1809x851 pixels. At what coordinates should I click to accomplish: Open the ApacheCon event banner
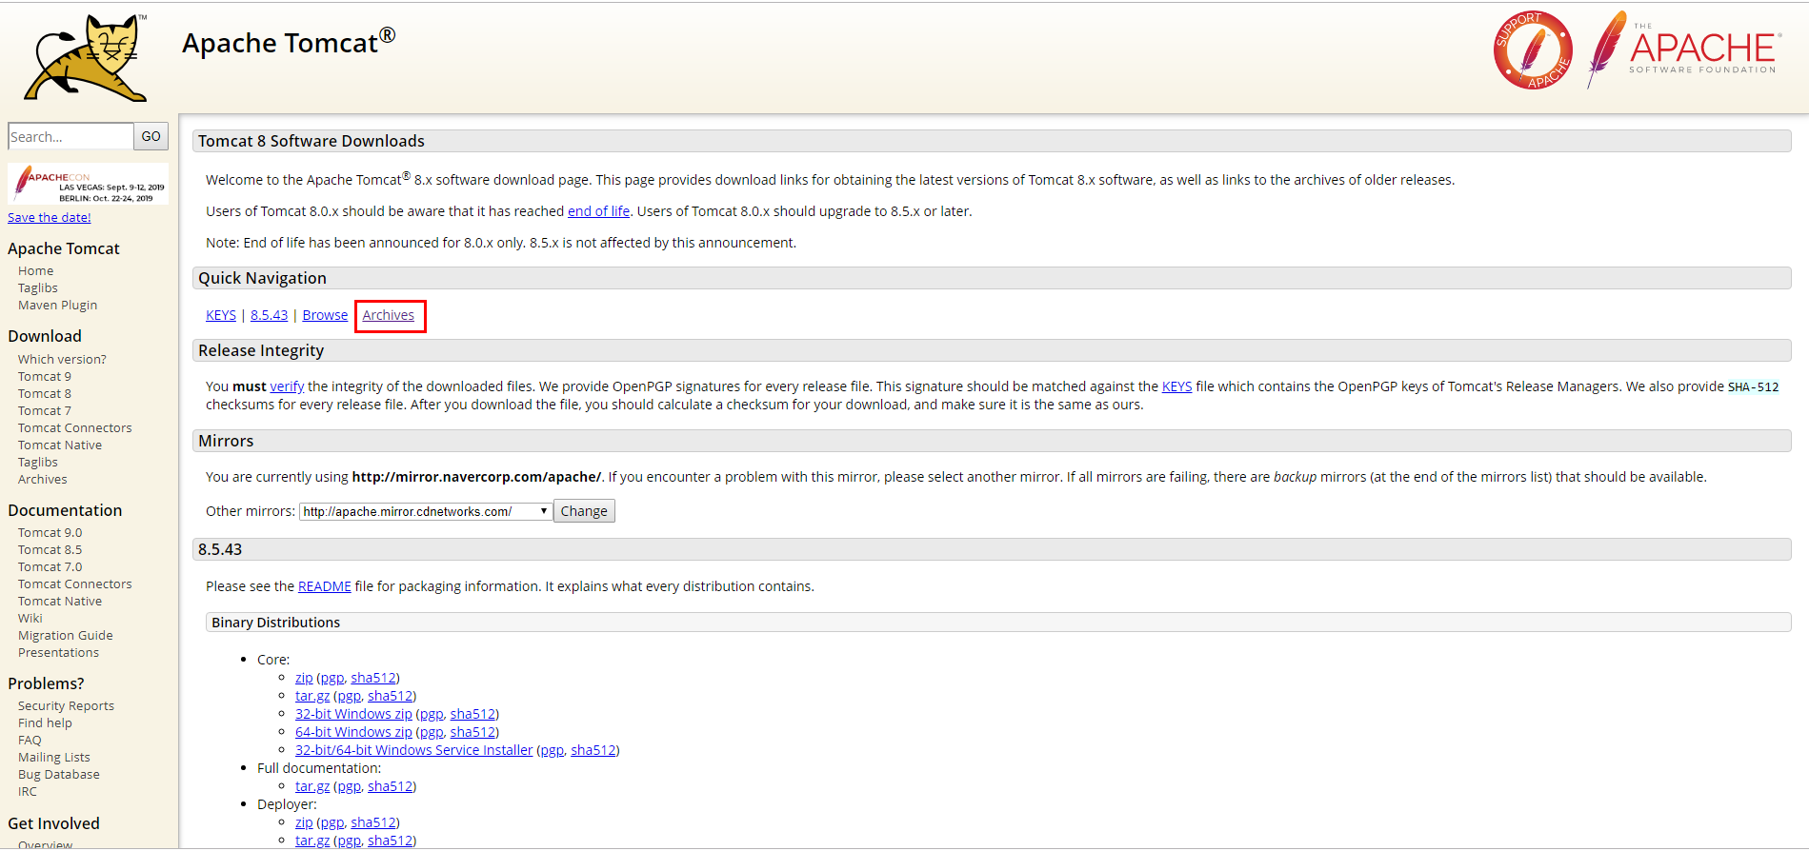[x=88, y=184]
